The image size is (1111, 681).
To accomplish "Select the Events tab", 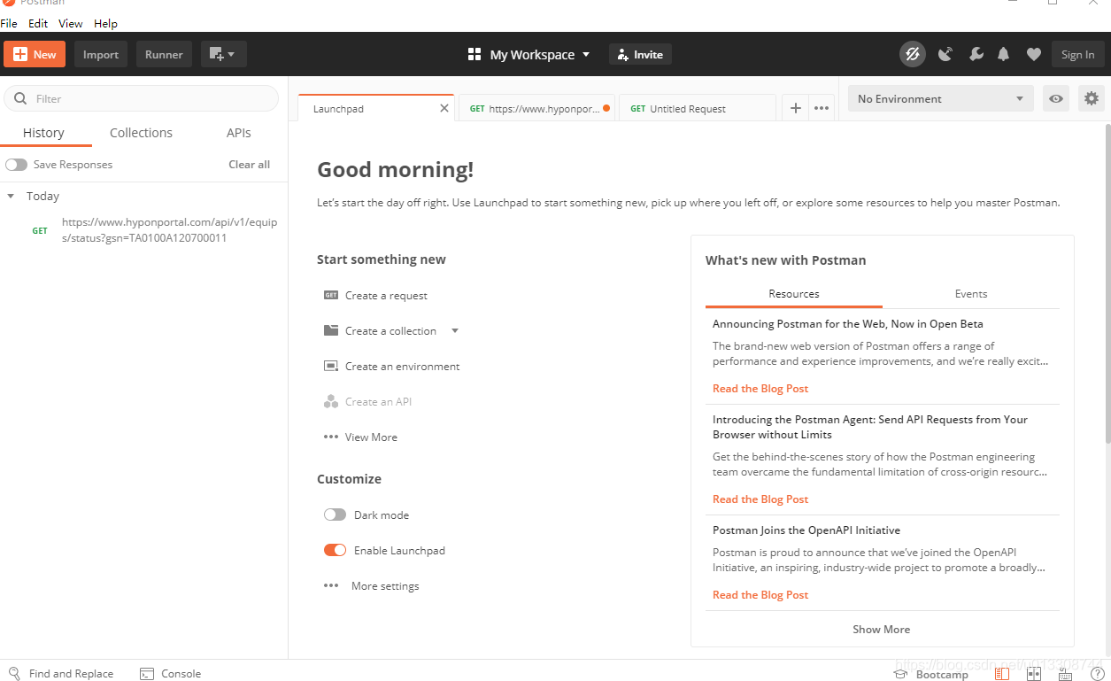I will [x=971, y=294].
